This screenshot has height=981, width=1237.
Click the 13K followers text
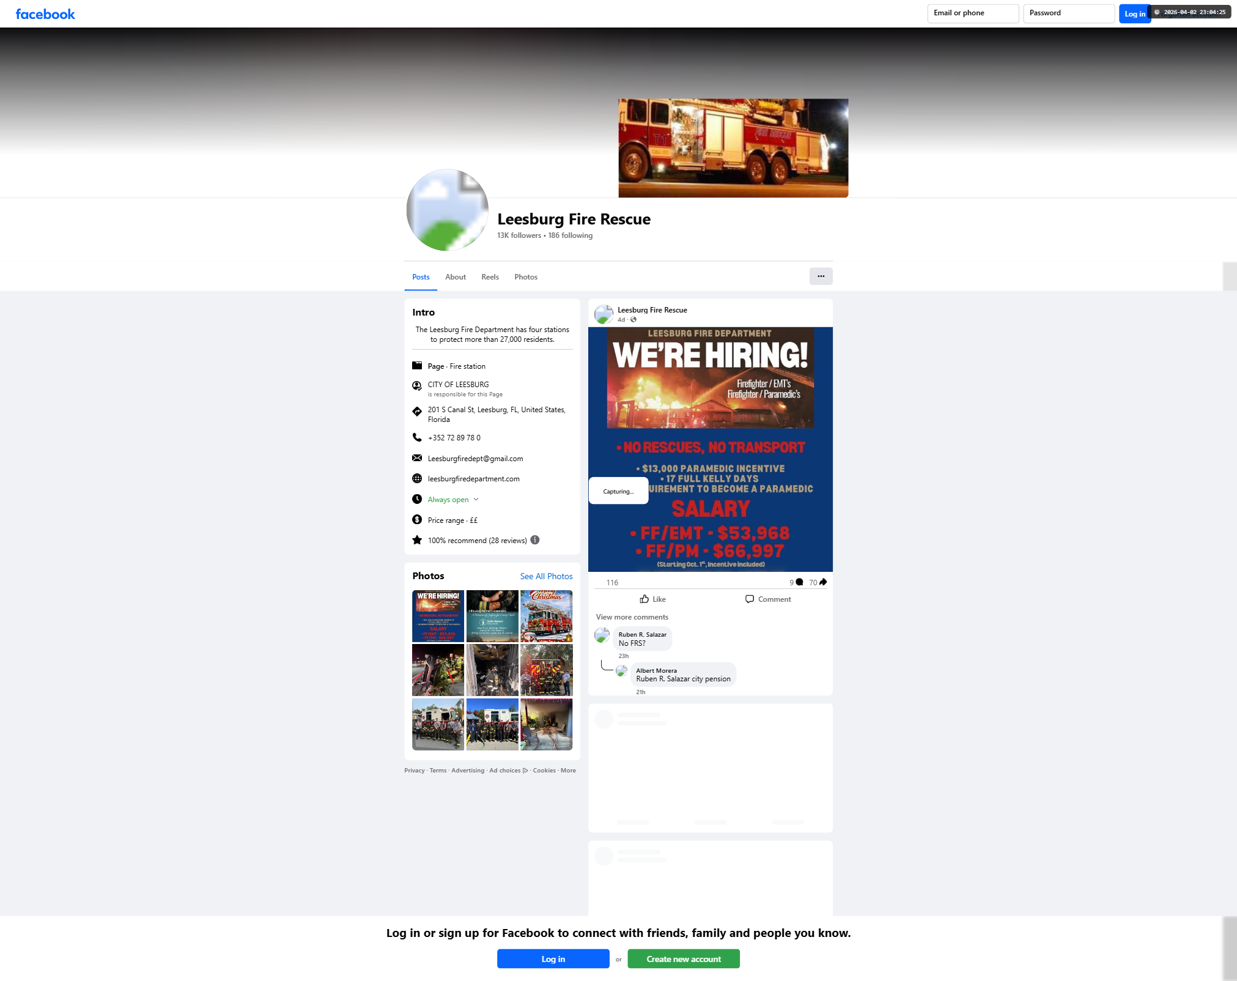519,235
